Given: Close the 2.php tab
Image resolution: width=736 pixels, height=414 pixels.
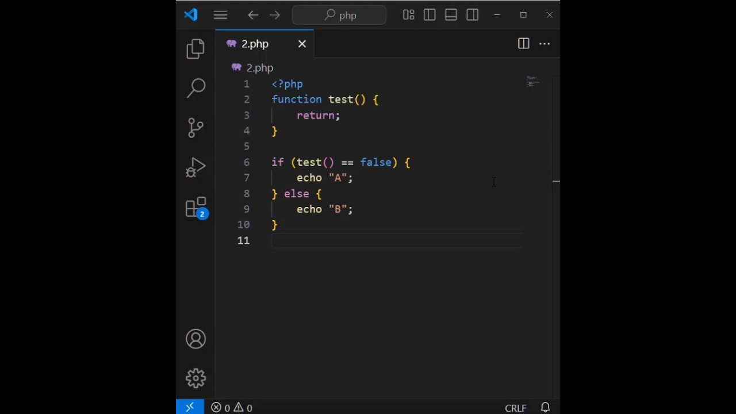Looking at the screenshot, I should click(302, 44).
